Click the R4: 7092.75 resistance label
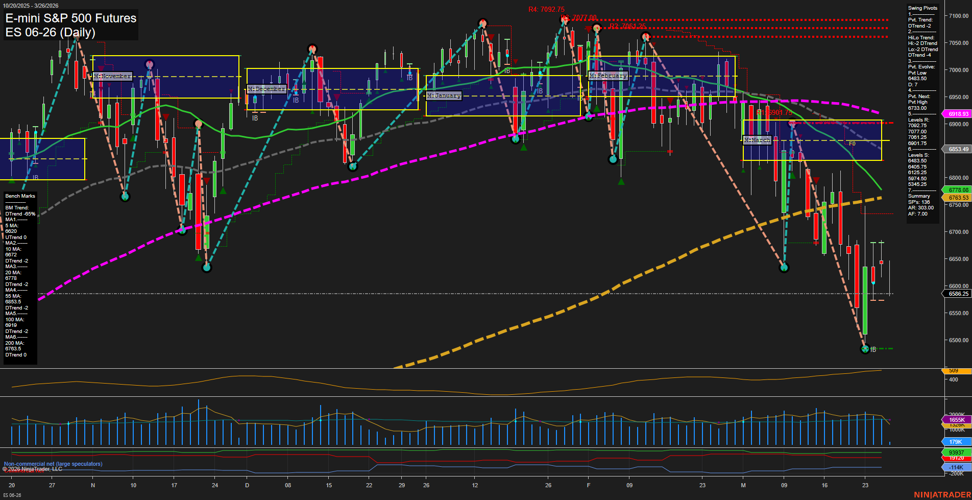This screenshot has height=500, width=972. (x=546, y=8)
